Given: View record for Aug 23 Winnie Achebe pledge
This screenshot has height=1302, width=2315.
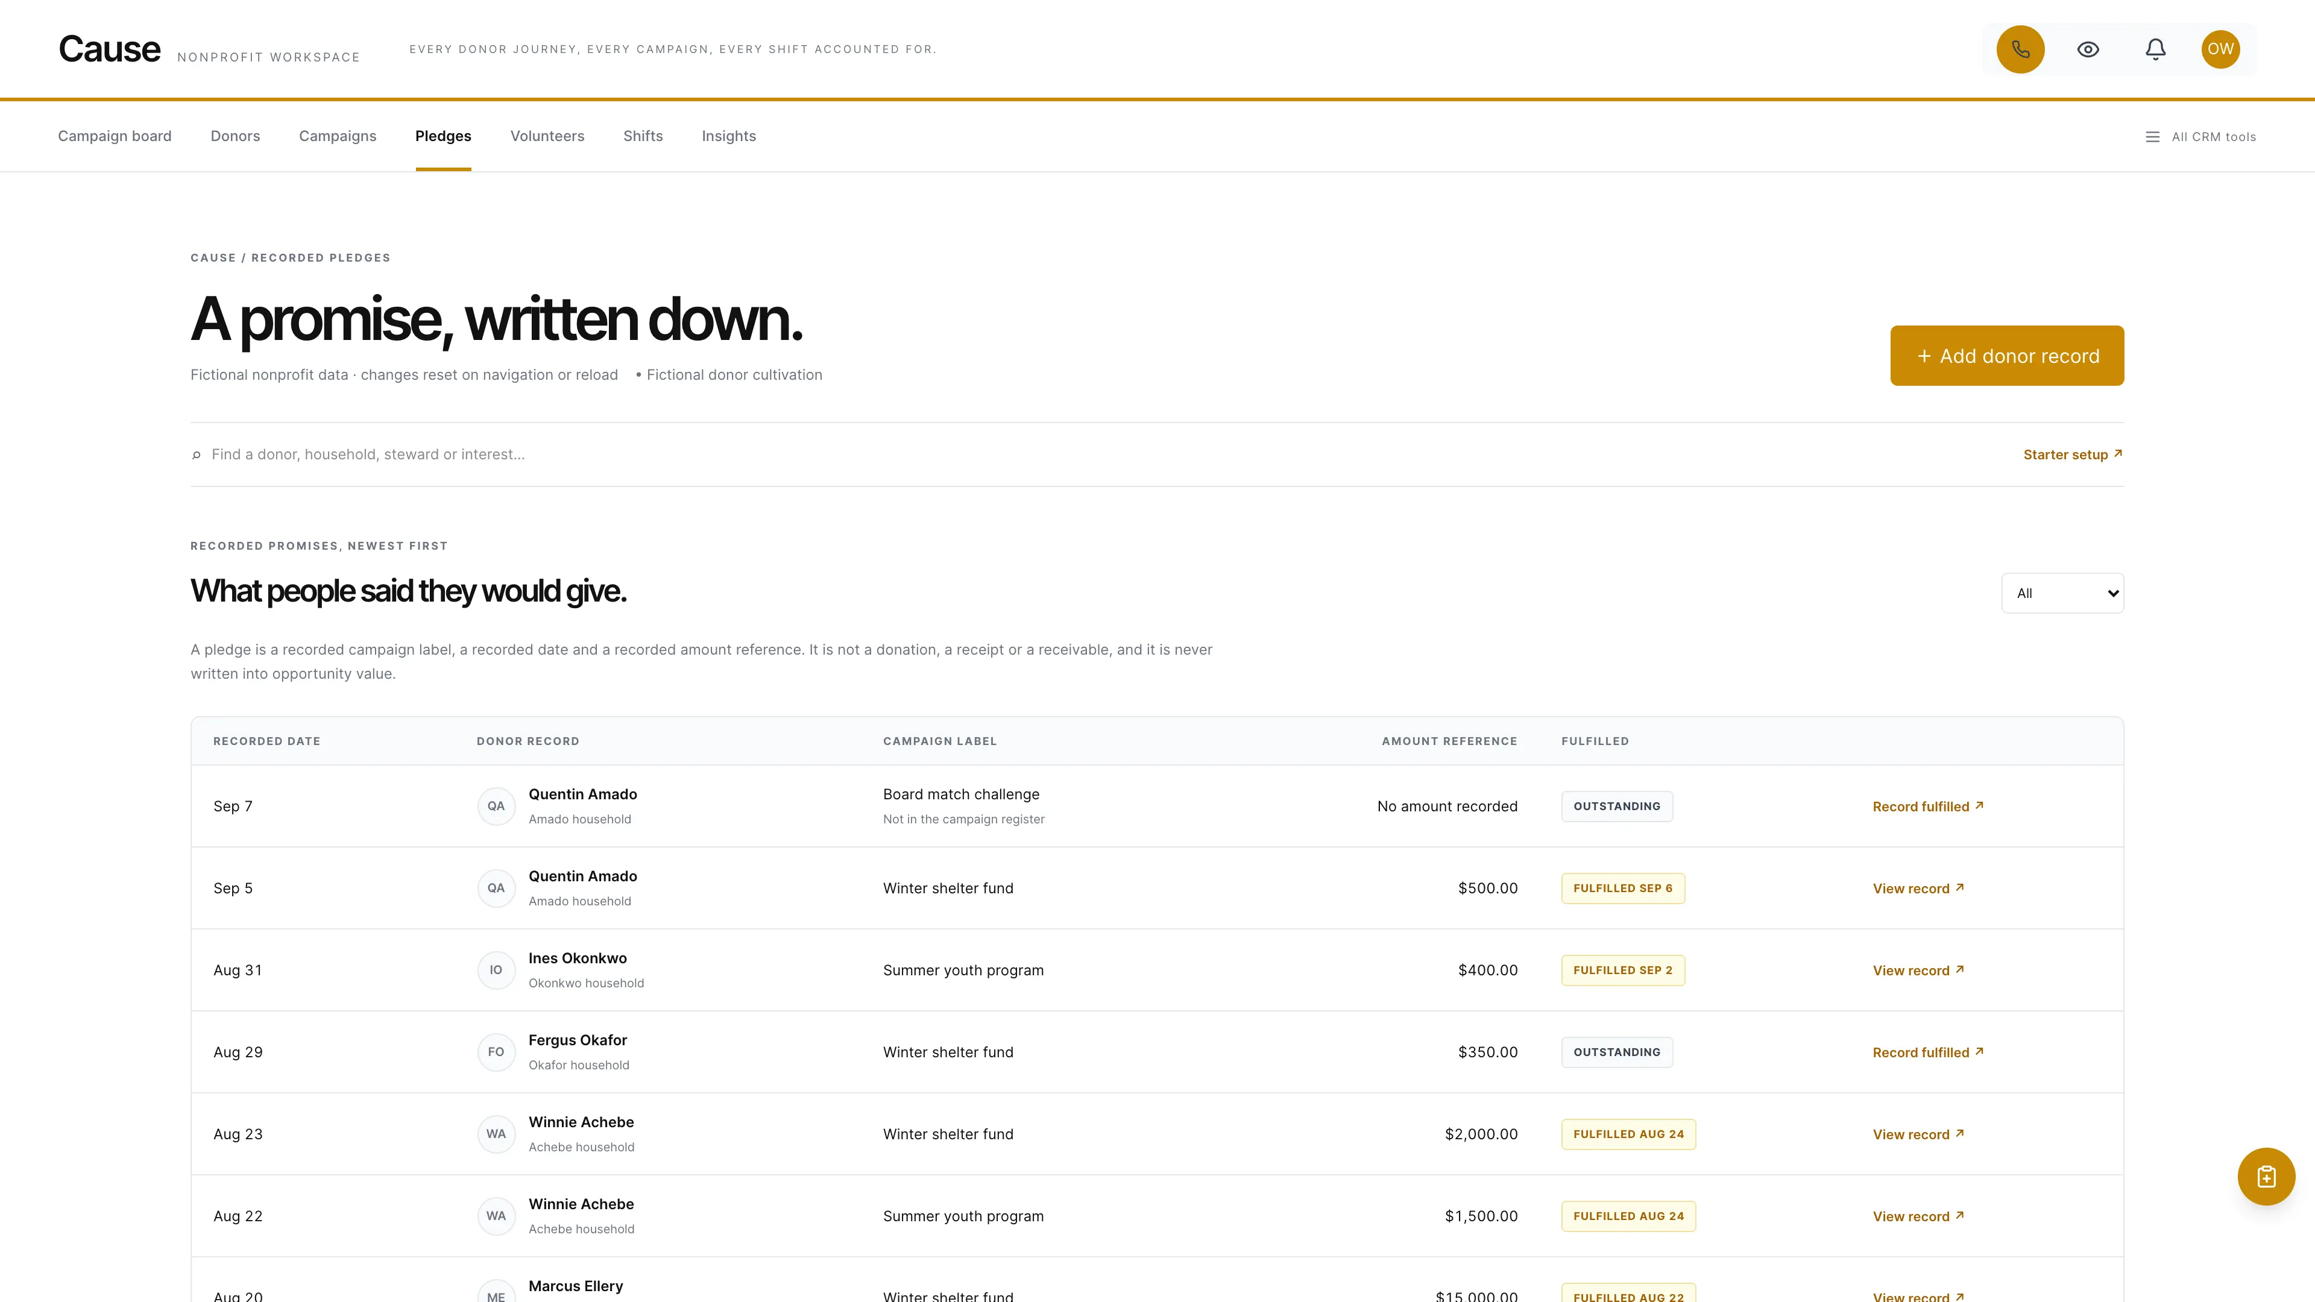Looking at the screenshot, I should [1918, 1135].
